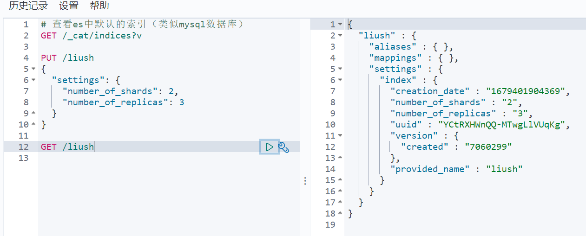Click the GET /_cat/indices?v request line

(91, 36)
